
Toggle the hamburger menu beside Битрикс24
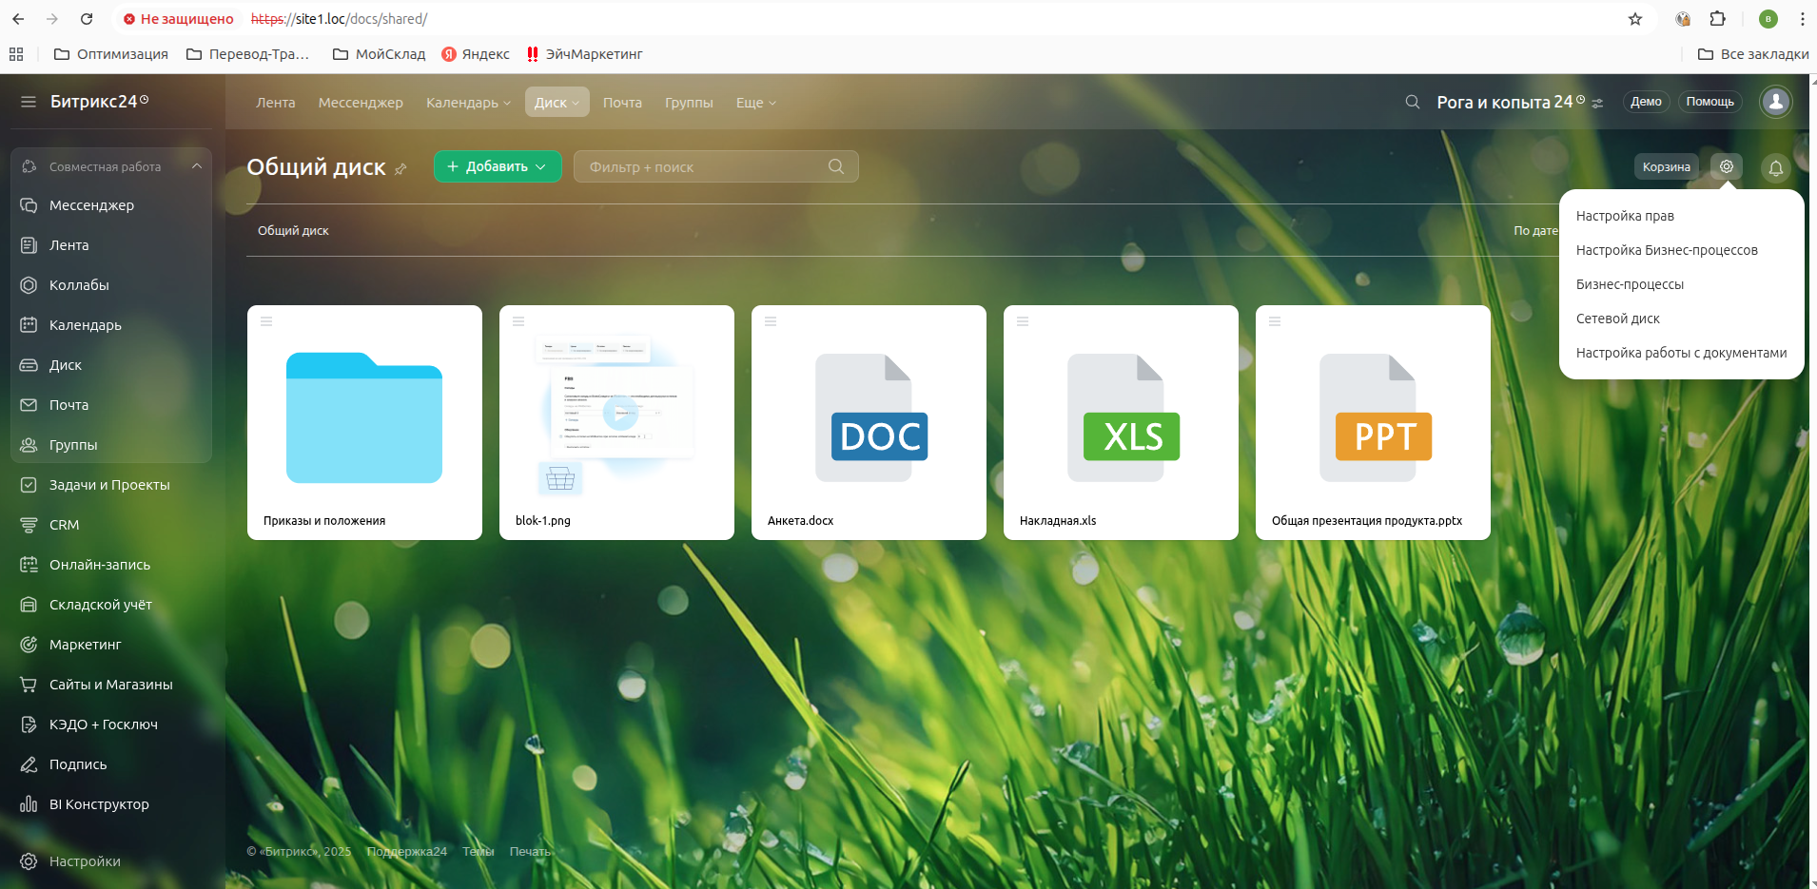coord(29,102)
